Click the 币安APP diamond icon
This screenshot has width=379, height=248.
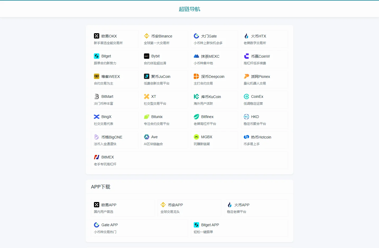pyautogui.click(x=163, y=205)
